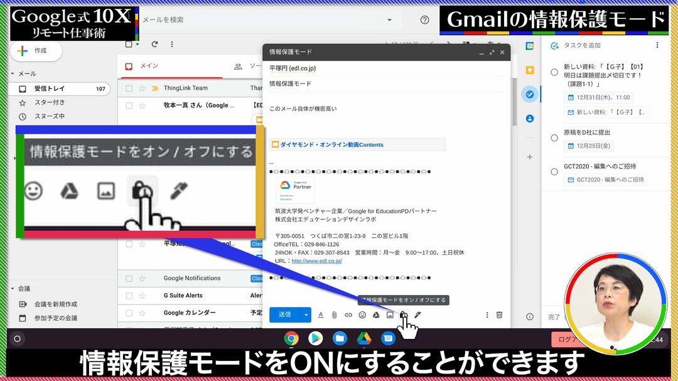Image resolution: width=678 pixels, height=381 pixels.
Task: Select the ThingLink Team email checkbox
Action: pyautogui.click(x=129, y=89)
